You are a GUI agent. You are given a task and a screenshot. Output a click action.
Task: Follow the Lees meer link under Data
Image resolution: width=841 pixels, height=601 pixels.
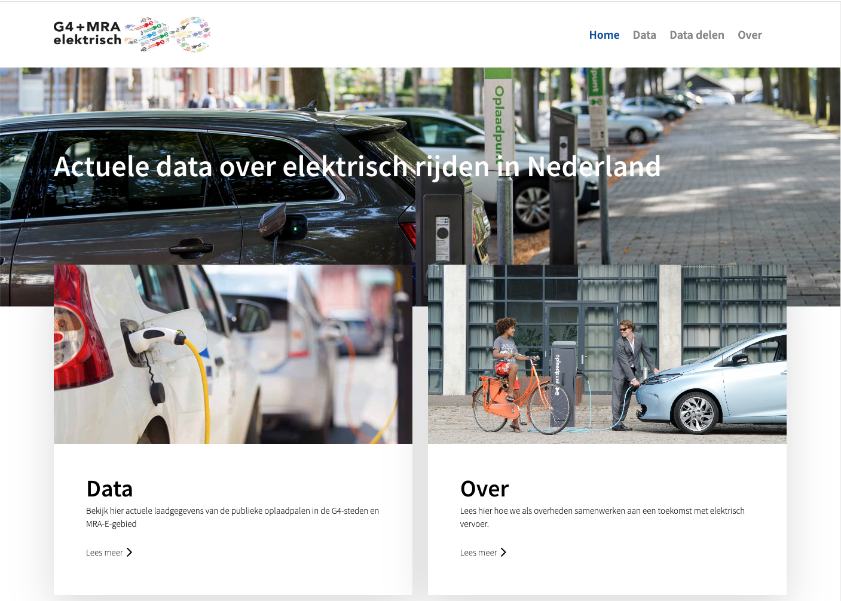[105, 553]
